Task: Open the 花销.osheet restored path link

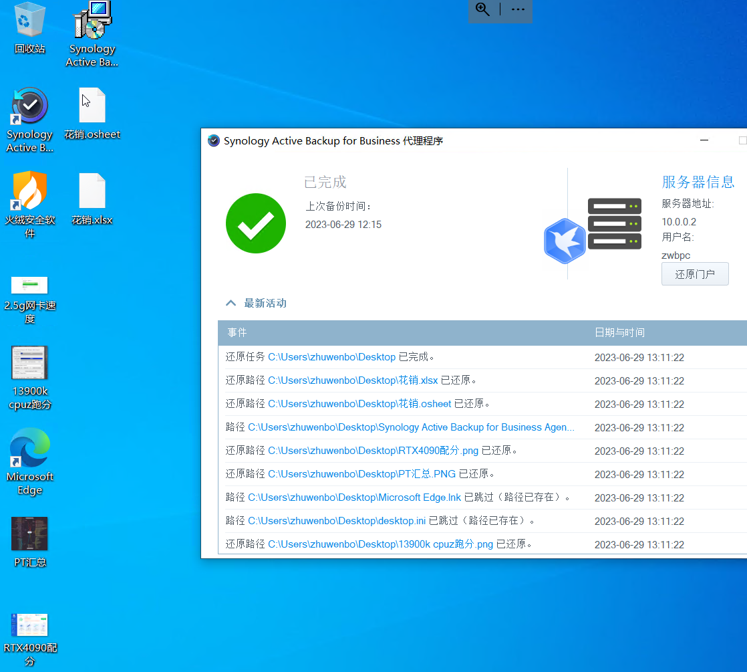Action: [x=359, y=404]
